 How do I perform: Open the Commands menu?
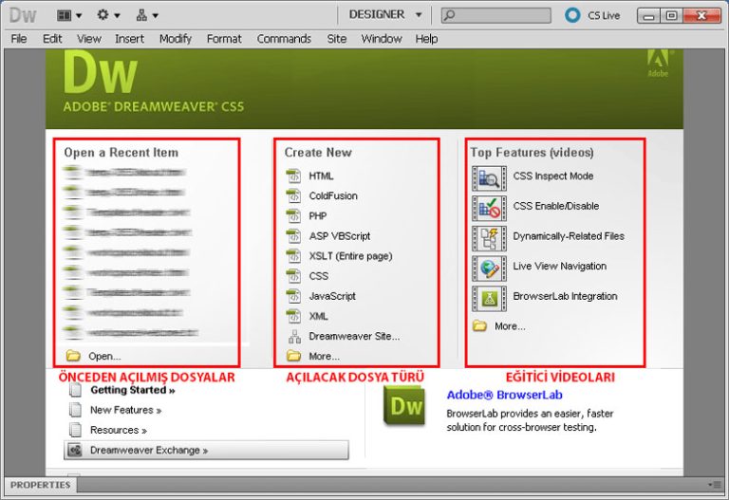284,39
